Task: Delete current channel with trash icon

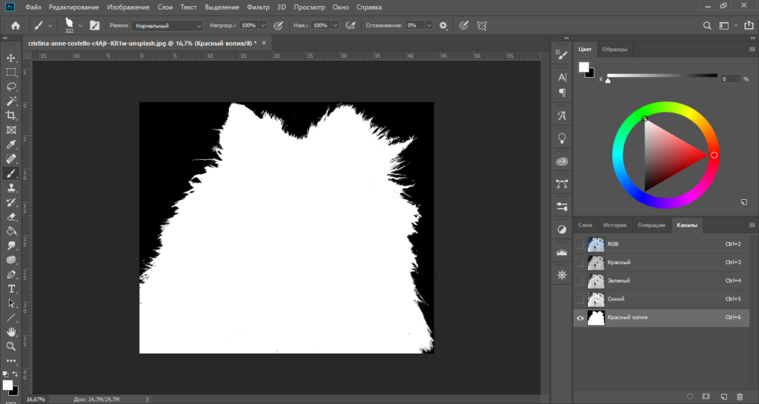Action: 739,397
